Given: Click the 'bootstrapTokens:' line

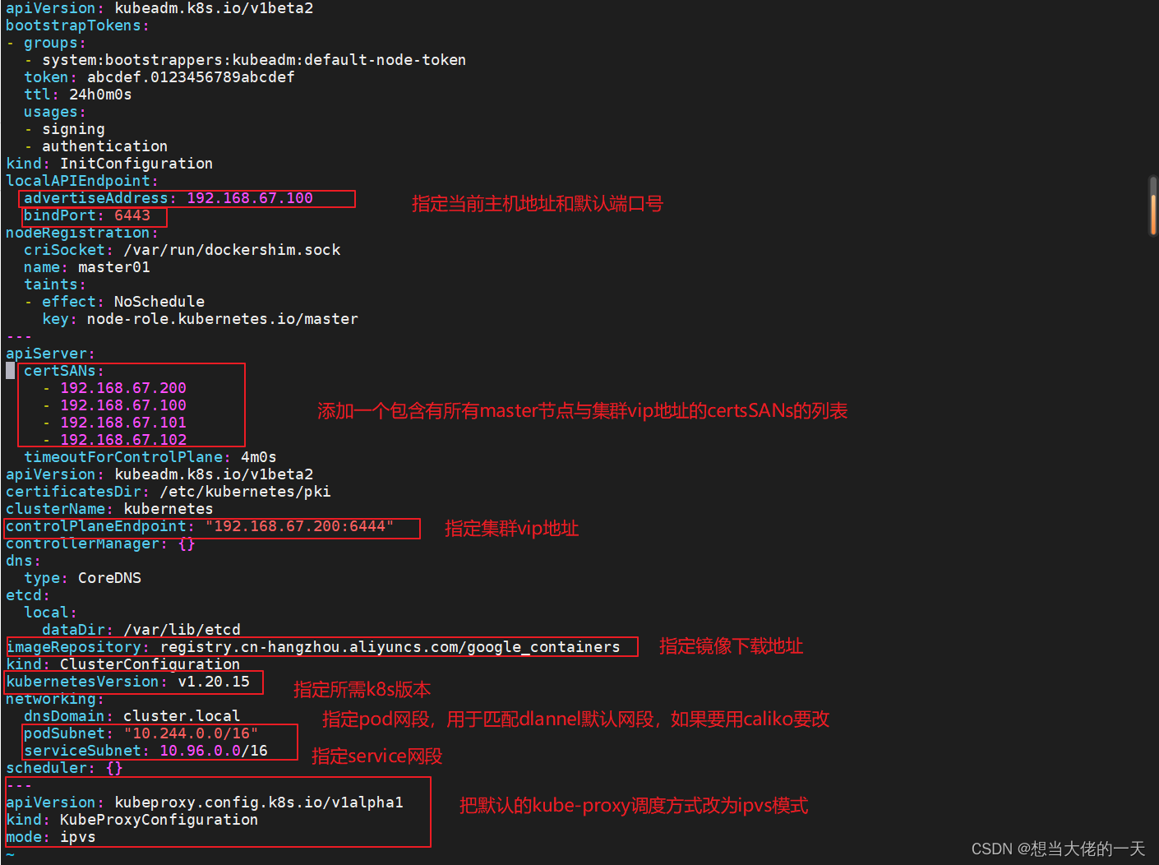Looking at the screenshot, I should coord(77,25).
